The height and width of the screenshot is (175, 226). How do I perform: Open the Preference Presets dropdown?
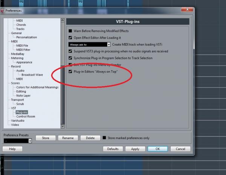(17, 141)
